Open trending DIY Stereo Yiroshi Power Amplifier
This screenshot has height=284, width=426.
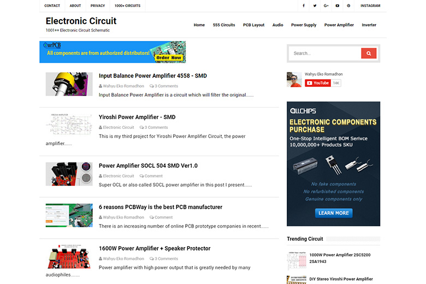pos(341,279)
